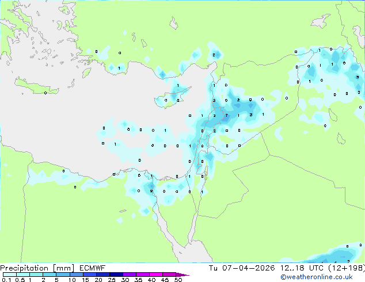Select the 30–35 mm purple legend swatch

click(130, 275)
